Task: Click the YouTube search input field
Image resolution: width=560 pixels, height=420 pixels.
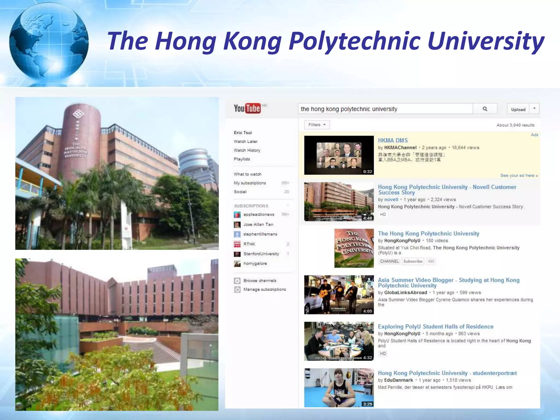Action: pos(386,109)
